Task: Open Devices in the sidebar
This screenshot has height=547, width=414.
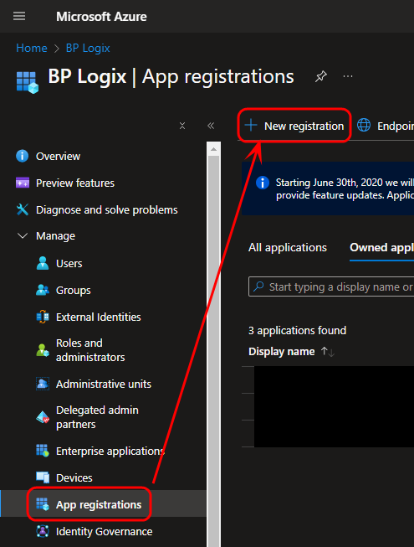Action: [x=74, y=478]
